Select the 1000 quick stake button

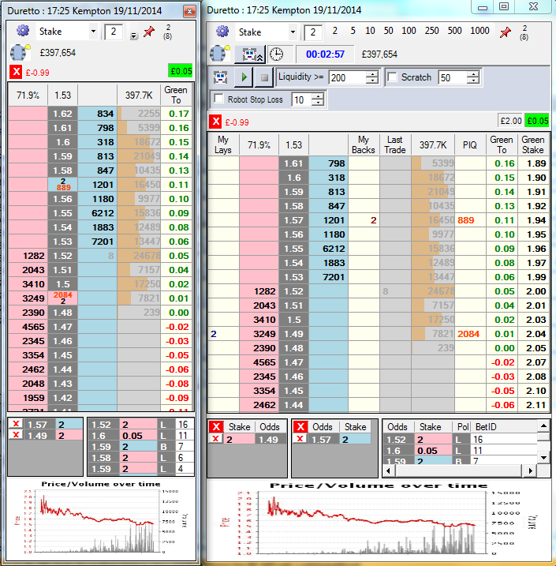click(x=480, y=31)
